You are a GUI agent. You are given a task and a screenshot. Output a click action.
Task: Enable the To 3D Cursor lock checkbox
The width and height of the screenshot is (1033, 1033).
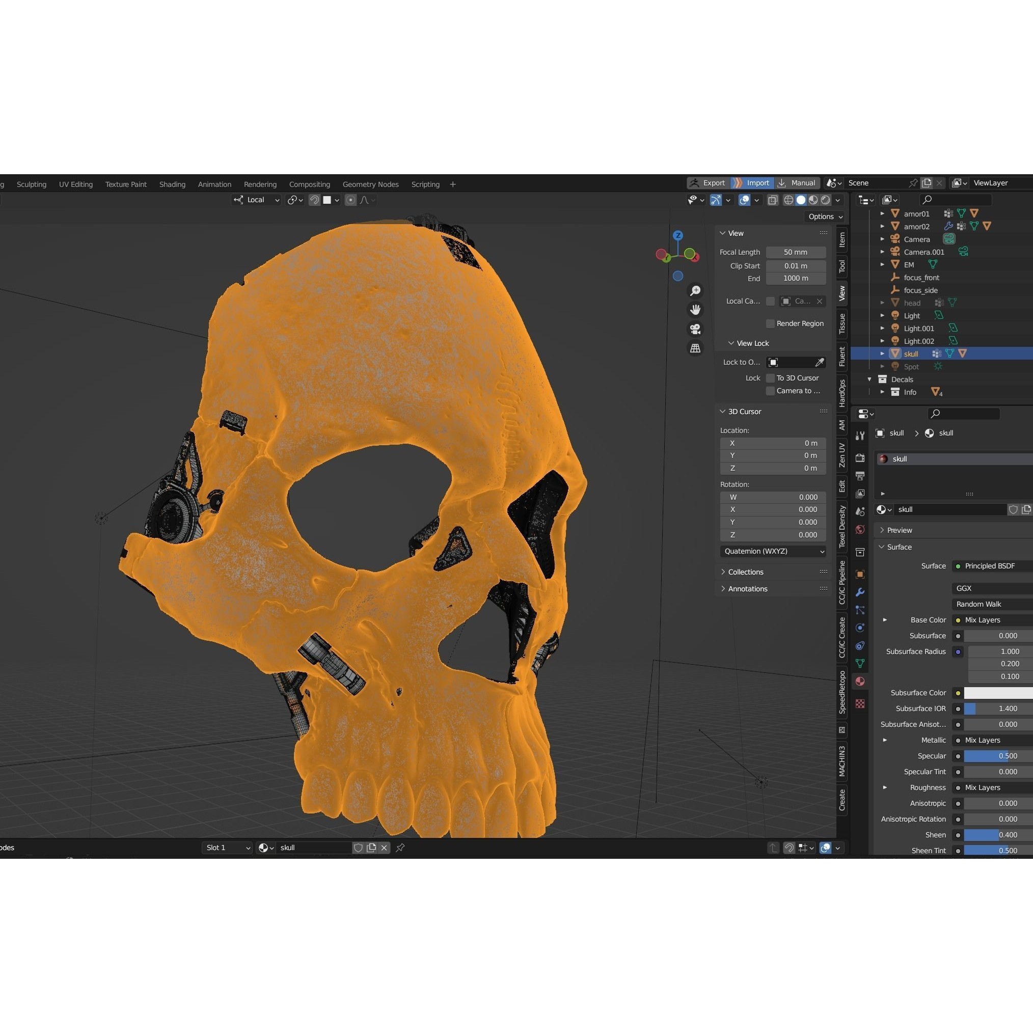(770, 378)
